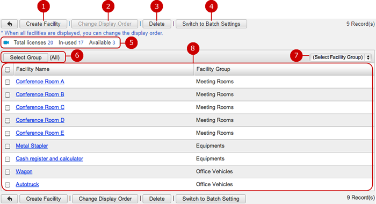
Task: Click the bottom Delete button
Action: click(x=157, y=199)
